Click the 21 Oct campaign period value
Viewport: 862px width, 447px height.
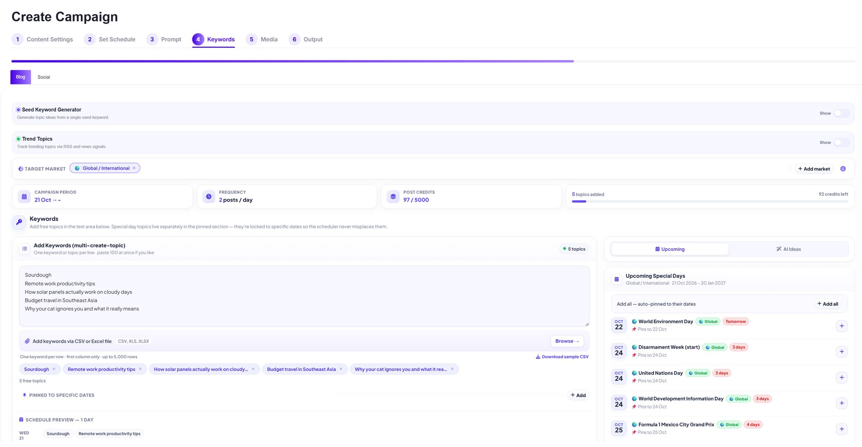(x=48, y=200)
